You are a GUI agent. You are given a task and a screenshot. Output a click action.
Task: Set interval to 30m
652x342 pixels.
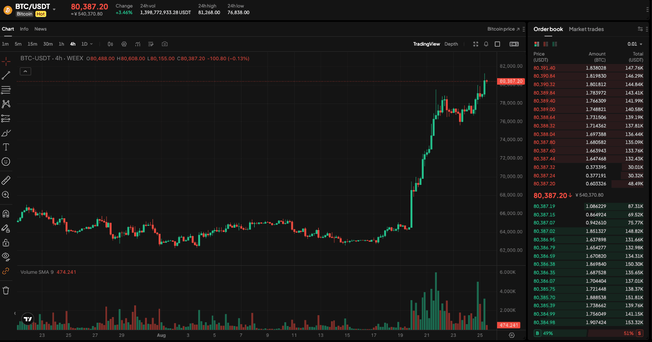click(x=48, y=44)
